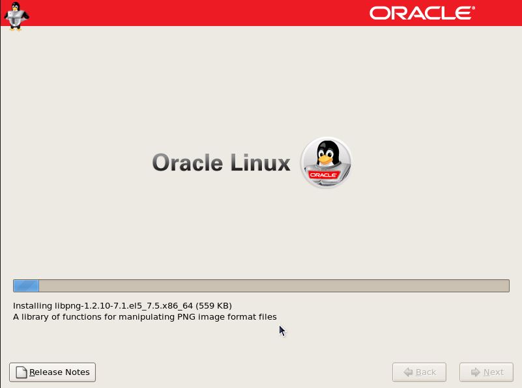Click the round Oracle penguin badge
The width and height of the screenshot is (522, 388).
(326, 163)
